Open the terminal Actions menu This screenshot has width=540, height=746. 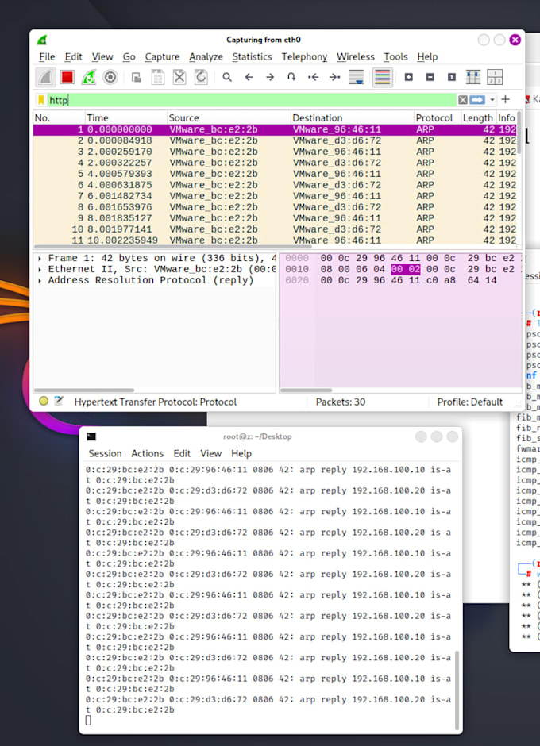(x=147, y=453)
